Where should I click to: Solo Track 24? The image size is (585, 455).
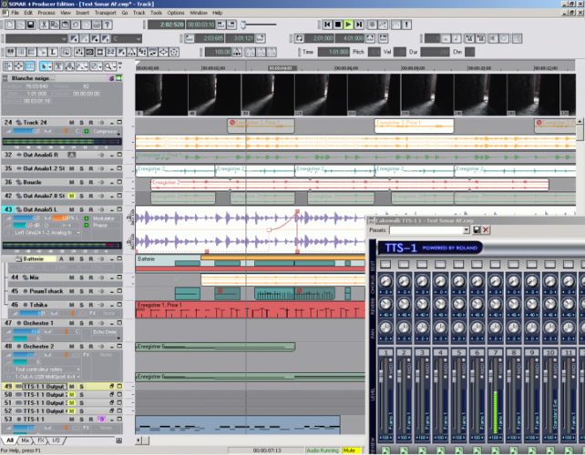coord(81,122)
